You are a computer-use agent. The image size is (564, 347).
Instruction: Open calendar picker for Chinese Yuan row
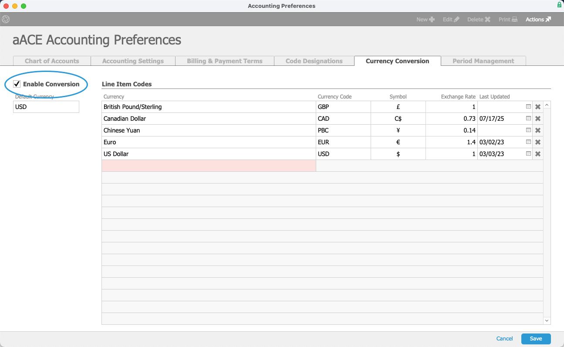pyautogui.click(x=528, y=130)
